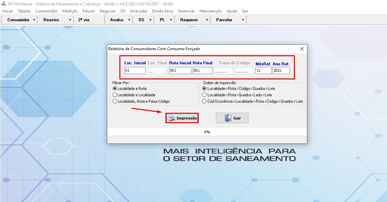Click the Requerer toolbar button
The height and width of the screenshot is (202, 387).
tap(189, 20)
